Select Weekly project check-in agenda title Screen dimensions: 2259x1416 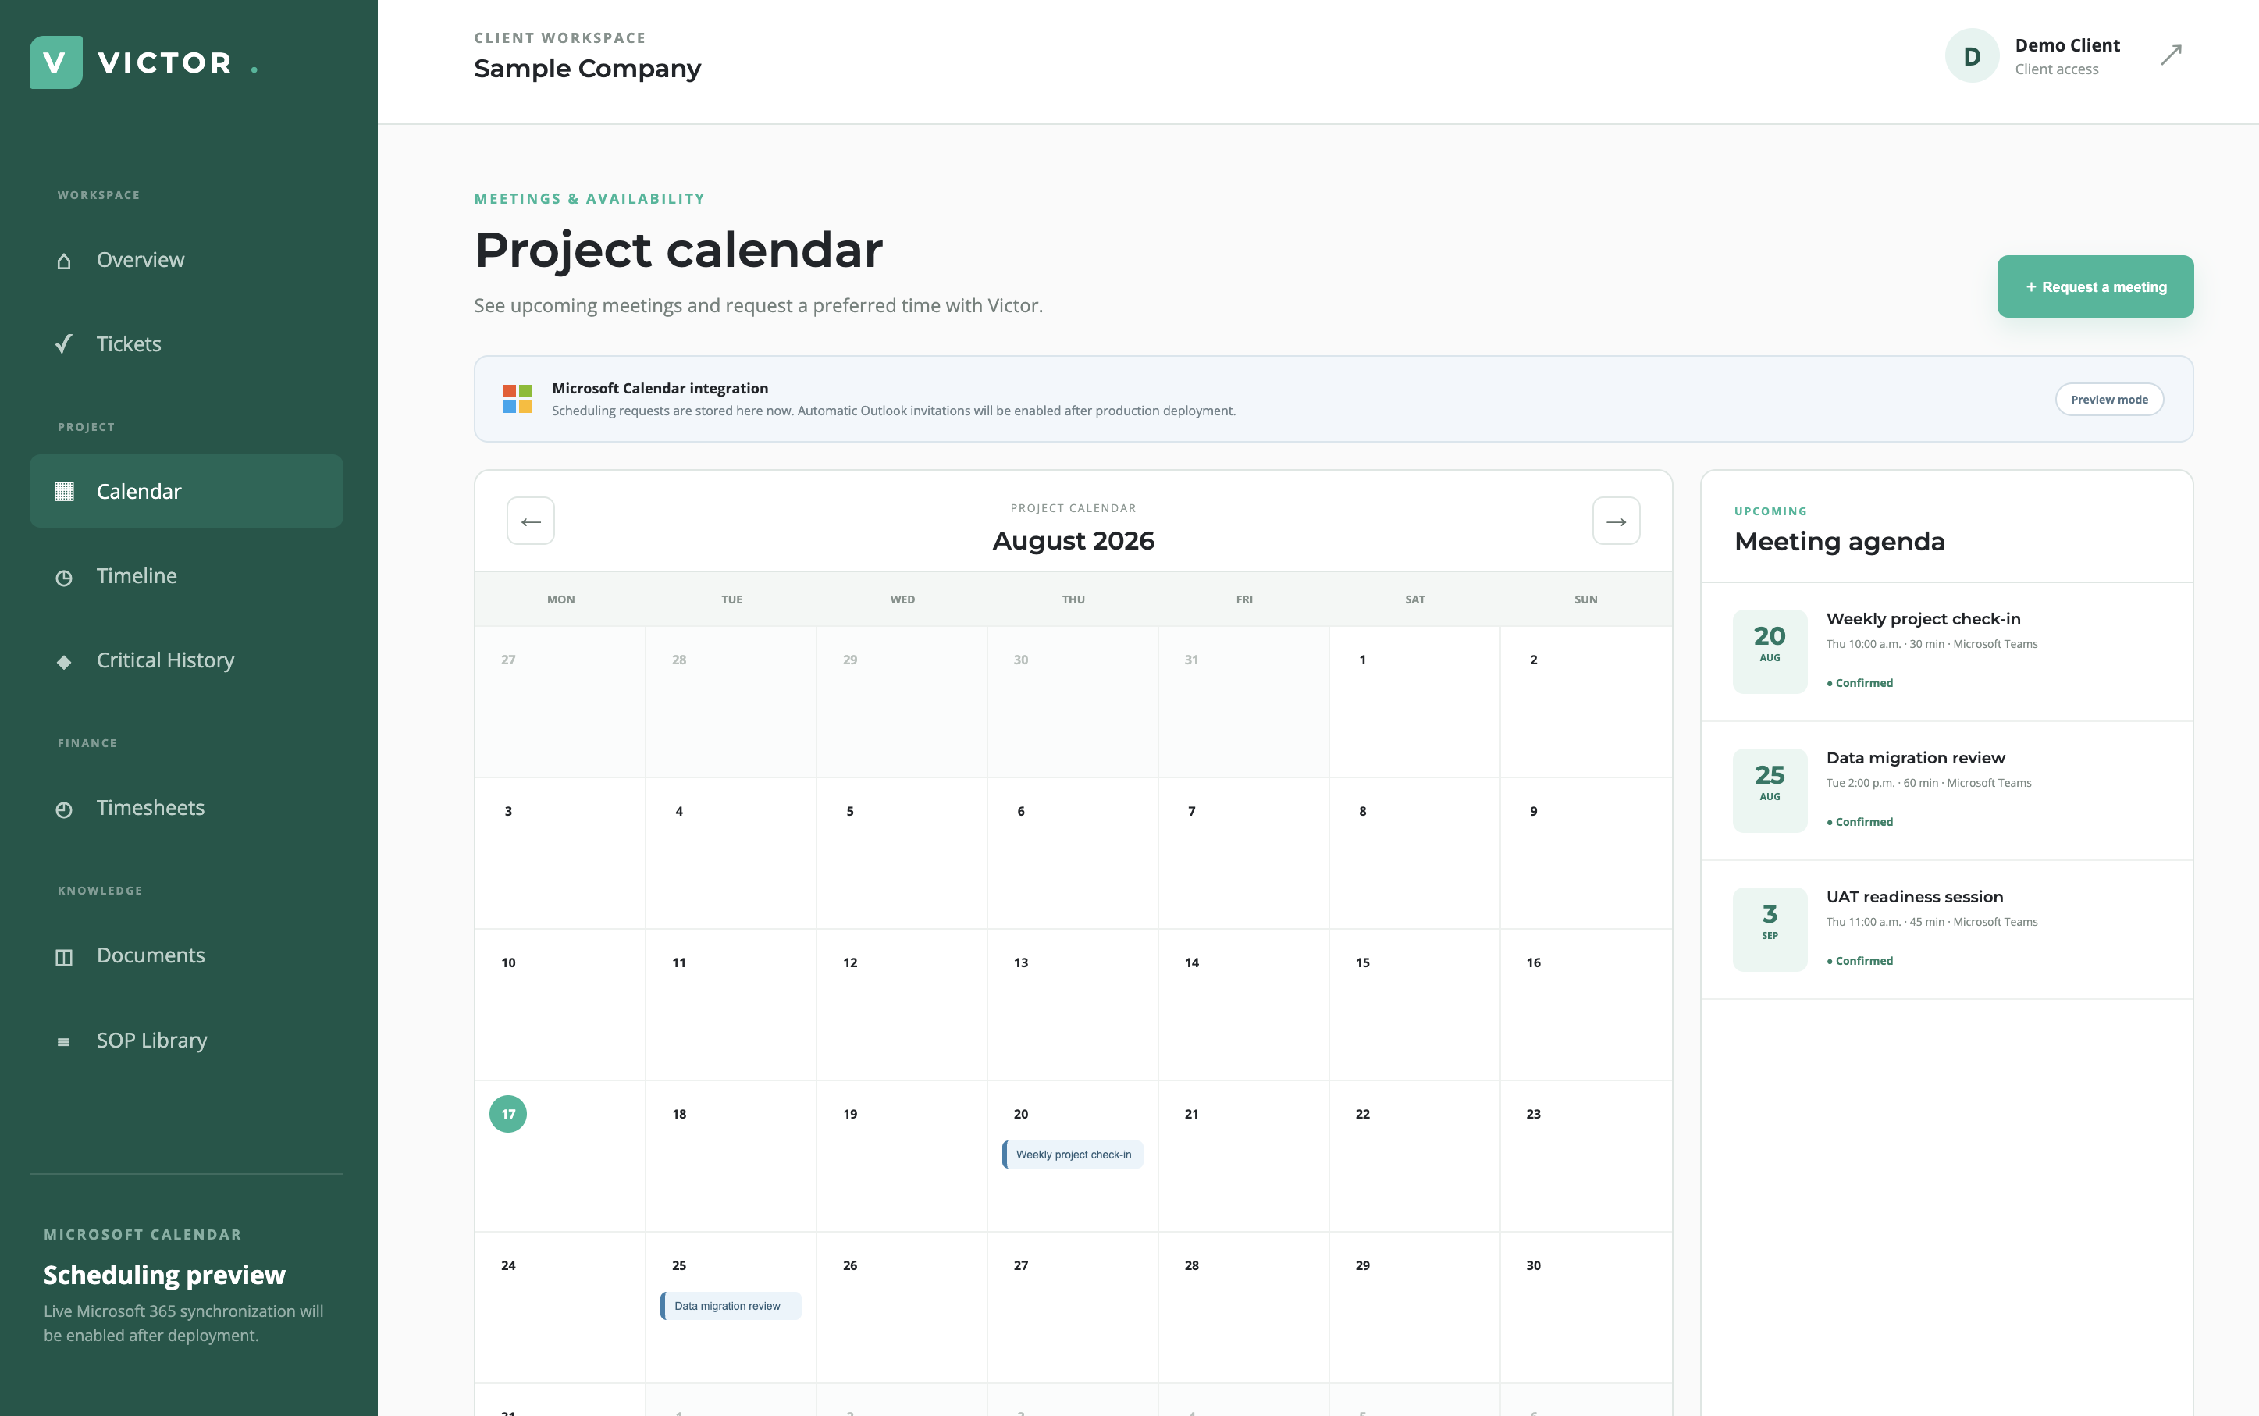[1923, 619]
